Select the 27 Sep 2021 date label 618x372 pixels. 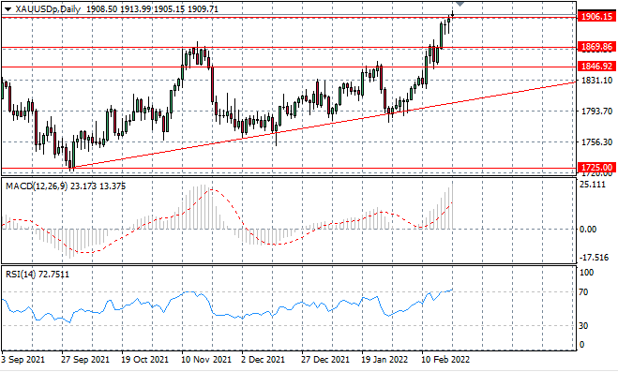(85, 360)
